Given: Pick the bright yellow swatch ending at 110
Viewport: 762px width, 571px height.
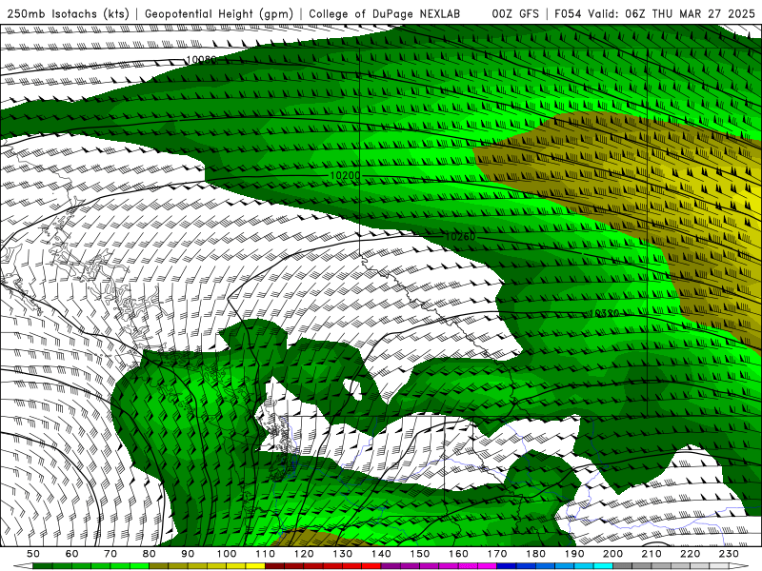Looking at the screenshot, I should point(255,566).
